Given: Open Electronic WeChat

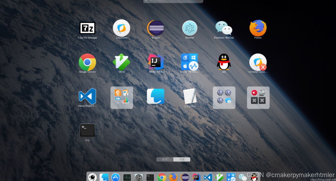Looking at the screenshot, I should pyautogui.click(x=224, y=28).
